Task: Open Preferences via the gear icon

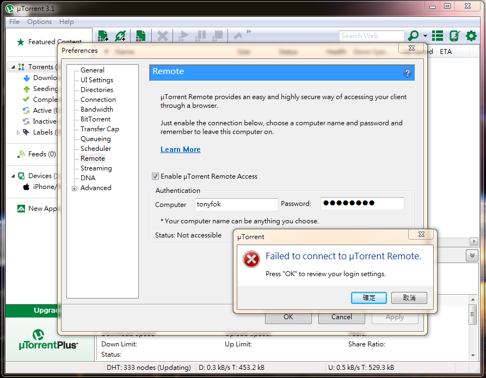Action: 471,35
